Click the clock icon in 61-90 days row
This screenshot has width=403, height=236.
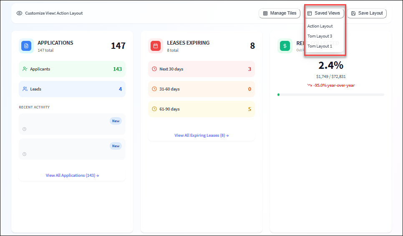(x=154, y=109)
